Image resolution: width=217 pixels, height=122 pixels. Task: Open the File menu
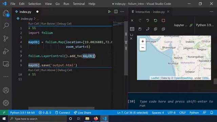click(x=13, y=4)
